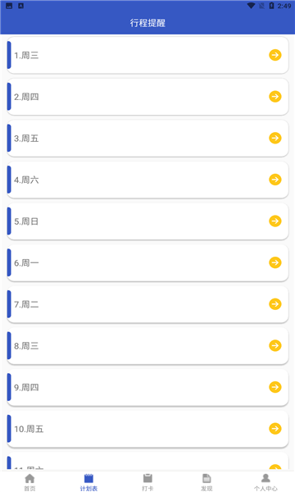This screenshot has width=295, height=492.
Task: Select the 6.周一 schedule entry
Action: point(147,262)
